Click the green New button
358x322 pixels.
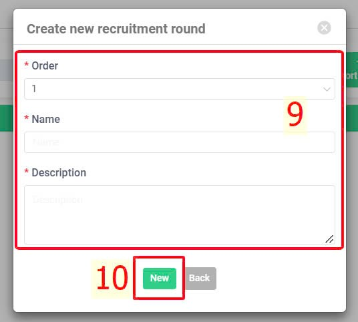(160, 279)
